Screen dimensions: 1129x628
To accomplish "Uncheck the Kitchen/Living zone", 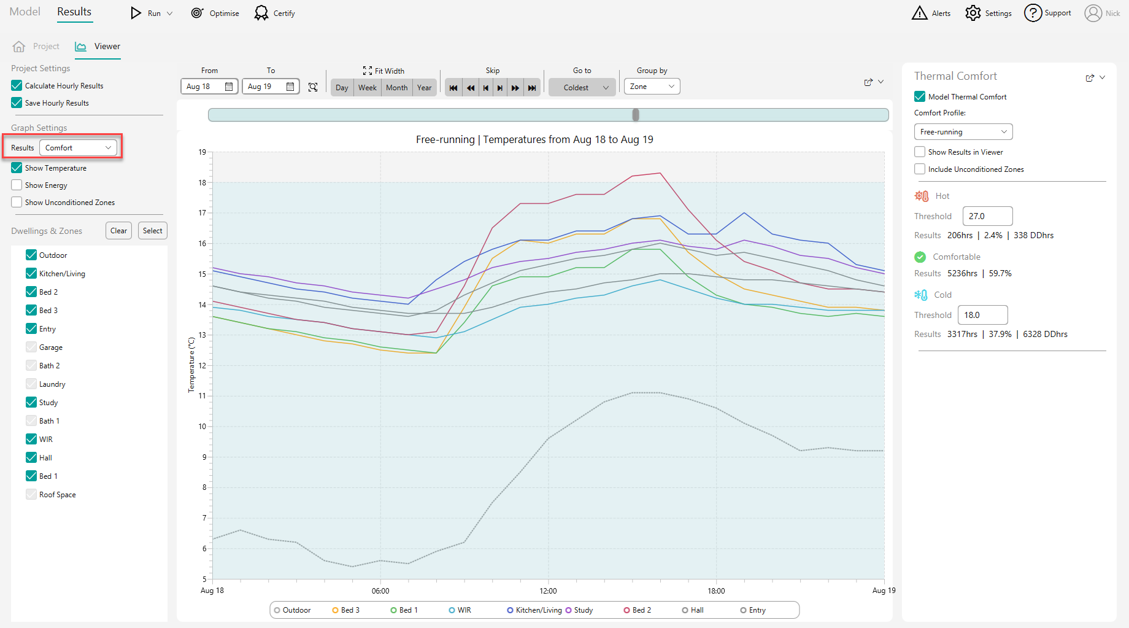I will [31, 273].
